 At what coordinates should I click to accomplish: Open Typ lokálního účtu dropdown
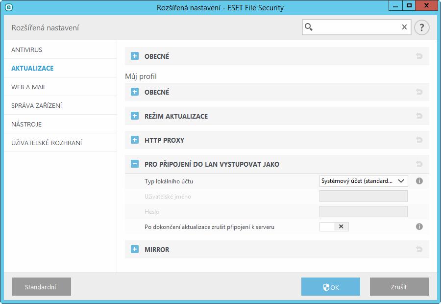(x=364, y=181)
